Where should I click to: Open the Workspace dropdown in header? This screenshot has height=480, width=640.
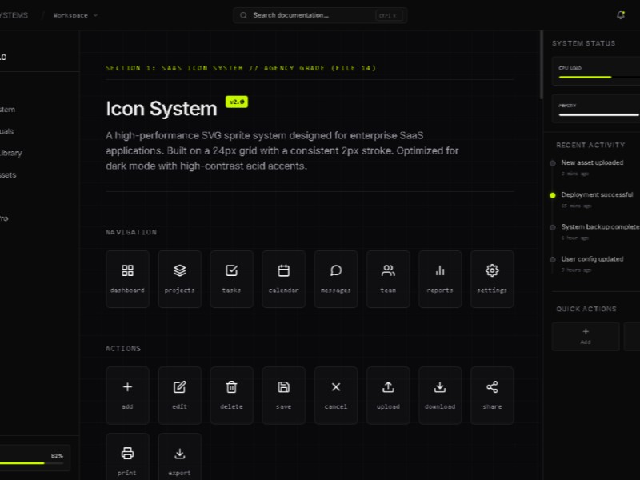[x=75, y=15]
